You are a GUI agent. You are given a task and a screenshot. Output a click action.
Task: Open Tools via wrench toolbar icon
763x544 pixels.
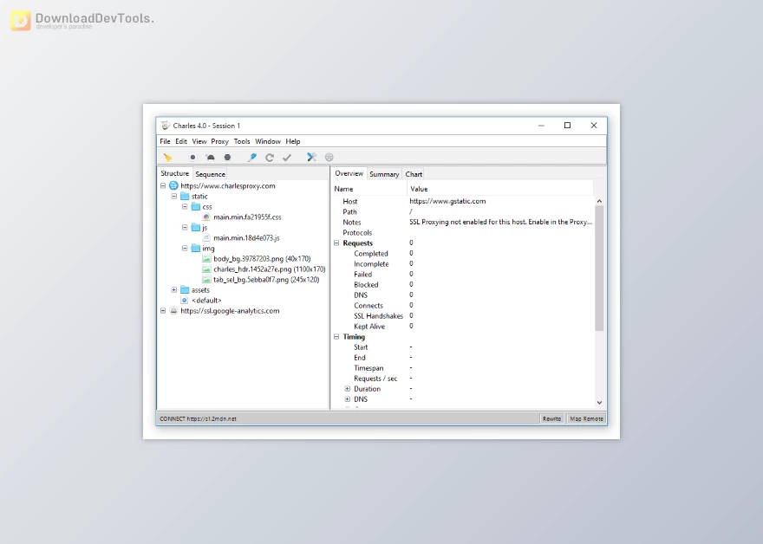311,157
